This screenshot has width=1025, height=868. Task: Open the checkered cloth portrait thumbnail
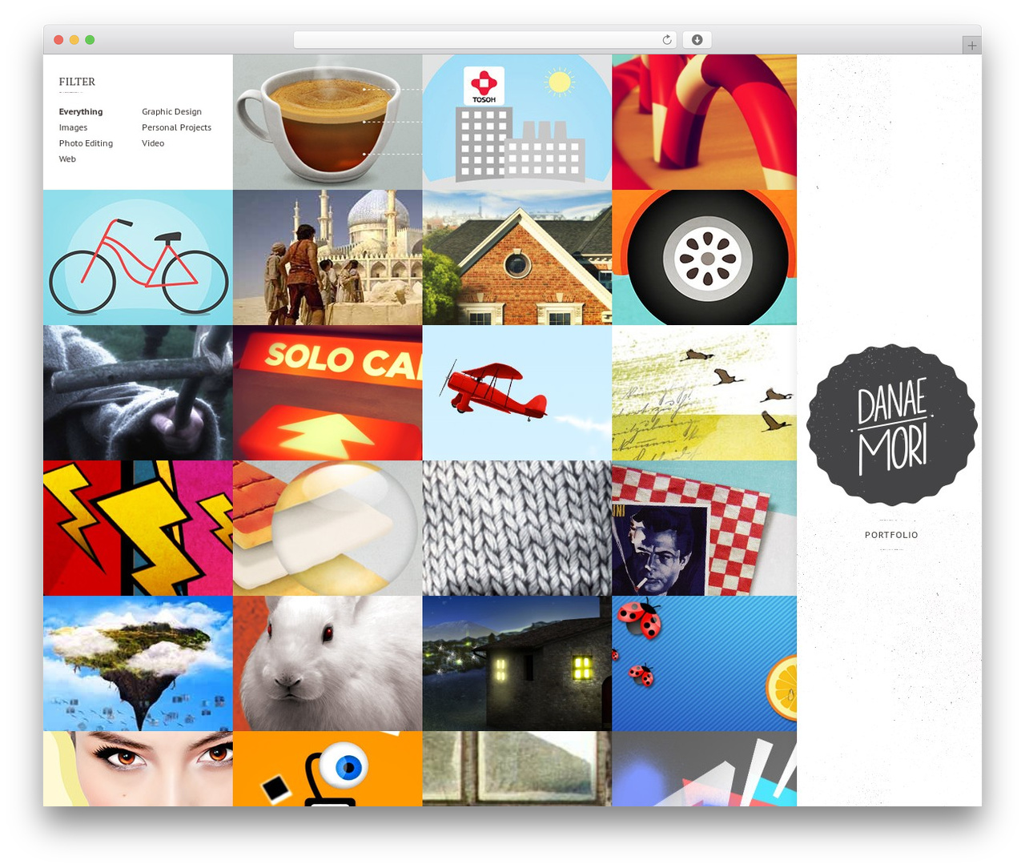(x=705, y=528)
